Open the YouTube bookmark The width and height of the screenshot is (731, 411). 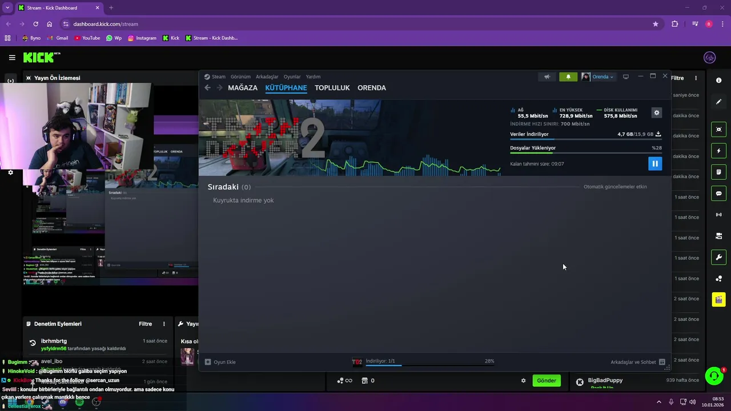point(87,38)
